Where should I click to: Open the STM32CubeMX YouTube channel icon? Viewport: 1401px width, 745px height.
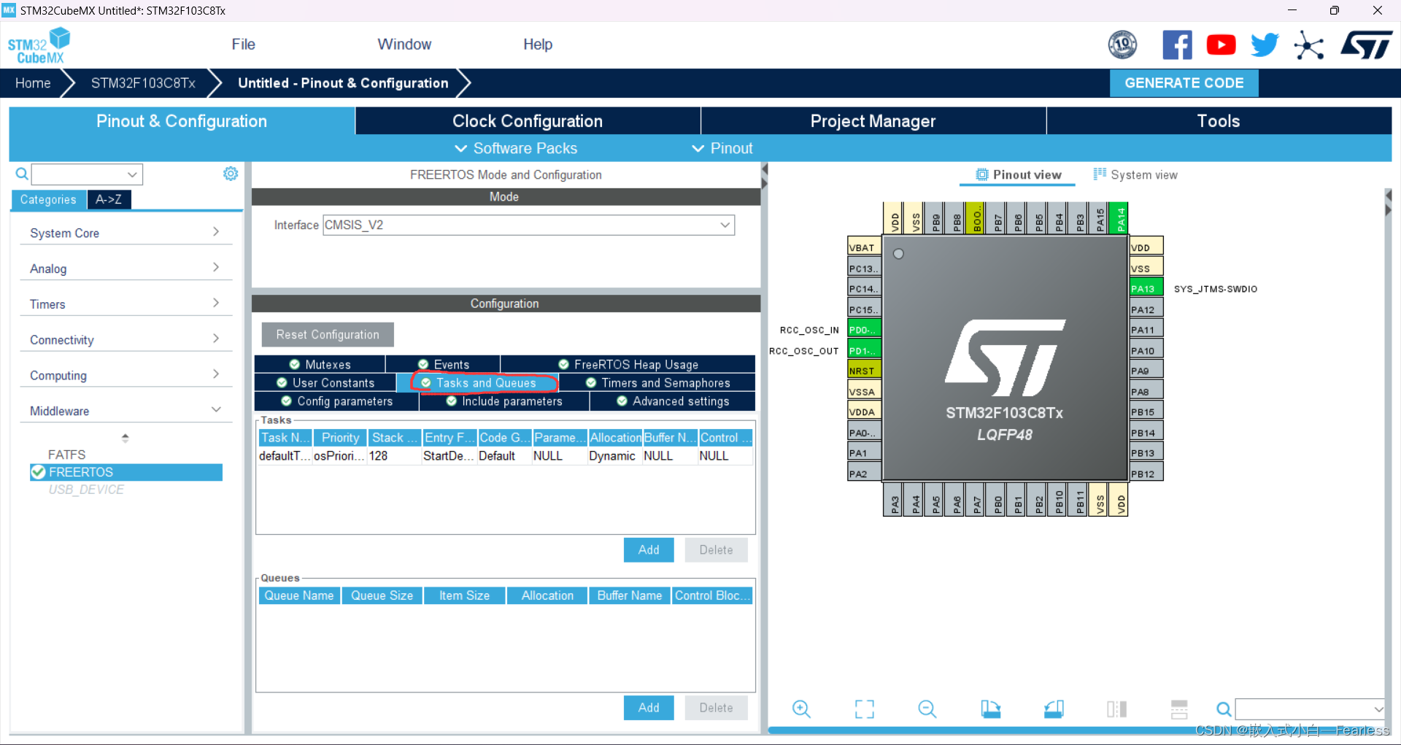1221,45
